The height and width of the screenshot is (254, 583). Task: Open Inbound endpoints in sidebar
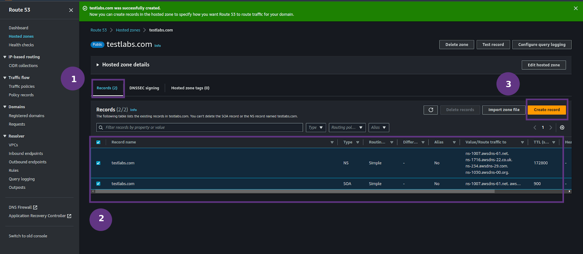tap(26, 154)
